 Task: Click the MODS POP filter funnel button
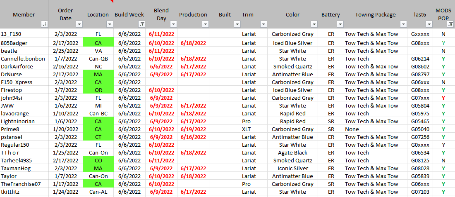(x=451, y=24)
